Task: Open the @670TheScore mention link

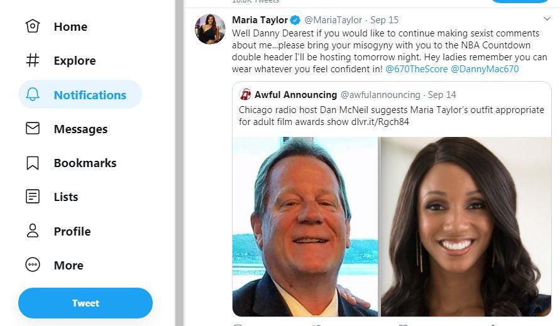Action: coord(416,69)
